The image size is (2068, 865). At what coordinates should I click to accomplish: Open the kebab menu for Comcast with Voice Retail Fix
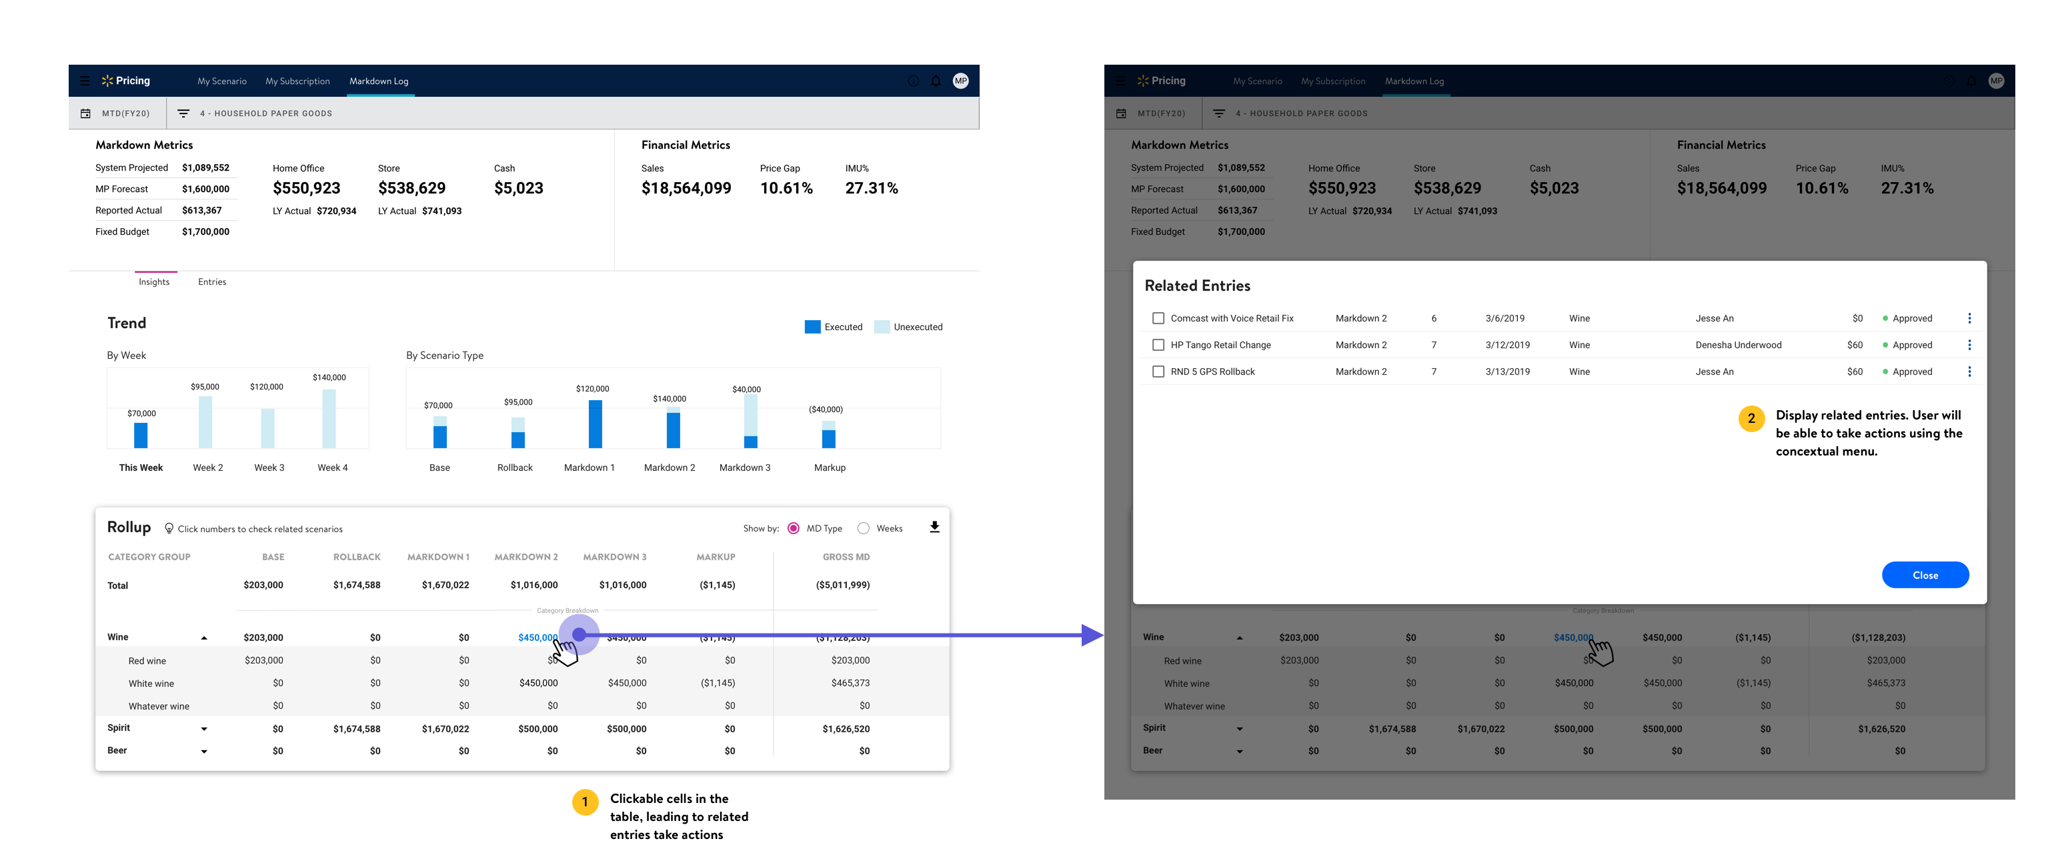1969,318
